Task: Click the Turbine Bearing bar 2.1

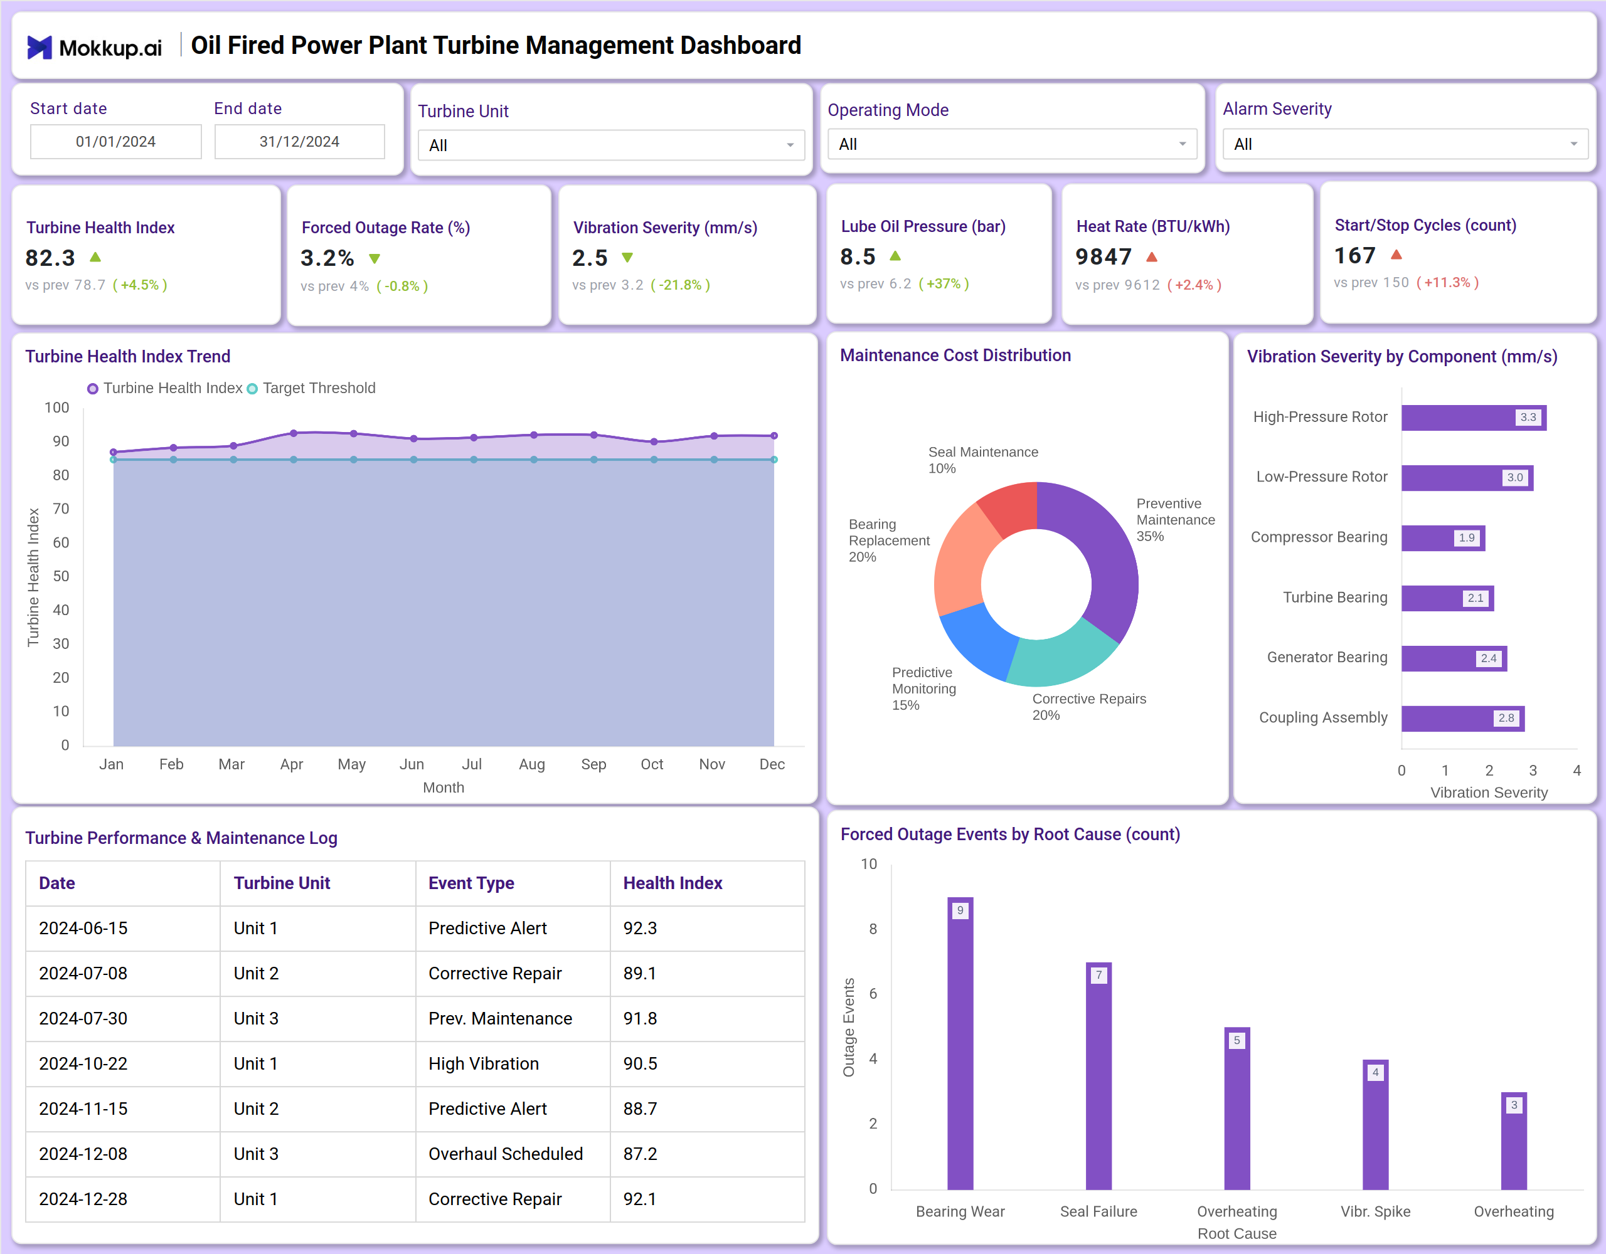Action: (x=1447, y=598)
